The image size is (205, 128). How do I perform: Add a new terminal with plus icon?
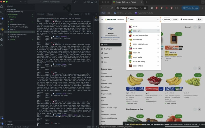(81, 14)
